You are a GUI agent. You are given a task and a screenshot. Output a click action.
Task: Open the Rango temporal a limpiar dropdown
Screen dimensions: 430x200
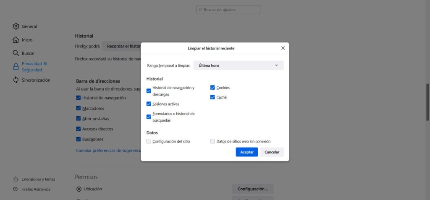click(x=238, y=65)
